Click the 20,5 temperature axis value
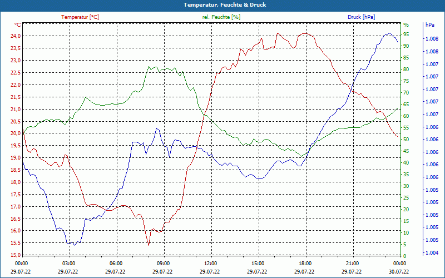445x278 pixels. pyautogui.click(x=16, y=121)
